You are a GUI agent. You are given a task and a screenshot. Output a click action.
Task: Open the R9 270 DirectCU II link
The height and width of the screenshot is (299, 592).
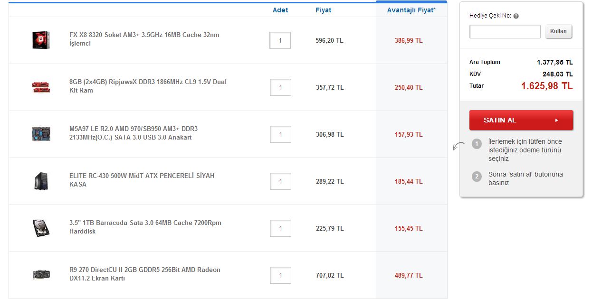(x=145, y=274)
